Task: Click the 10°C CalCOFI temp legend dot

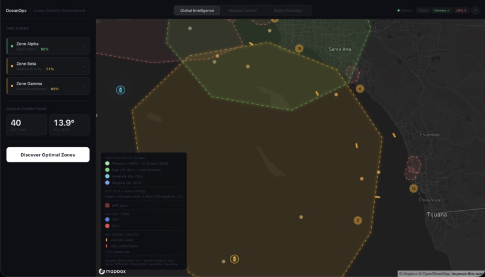Action: pos(107,219)
